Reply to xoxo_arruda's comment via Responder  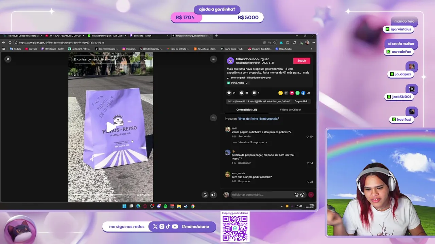click(x=244, y=181)
